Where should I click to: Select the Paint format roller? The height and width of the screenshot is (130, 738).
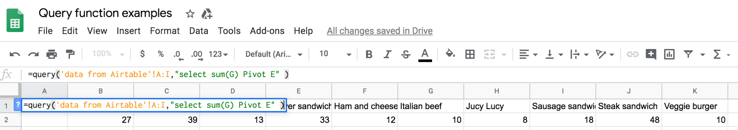[x=70, y=54]
